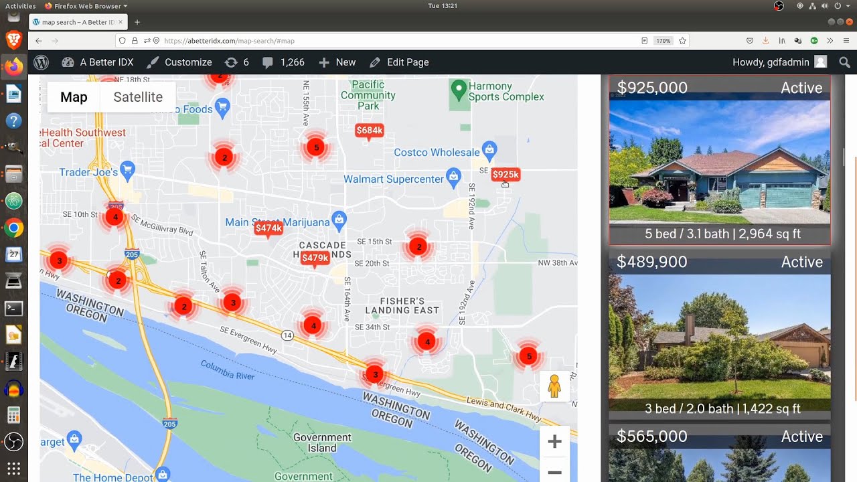Viewport: 857px width, 482px height.
Task: Open the site padlock security info
Action: [135, 41]
